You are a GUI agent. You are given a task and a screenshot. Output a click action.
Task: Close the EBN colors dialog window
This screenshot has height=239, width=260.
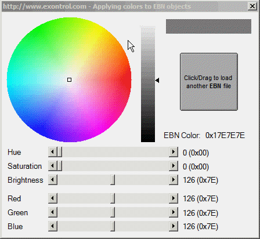click(252, 6)
